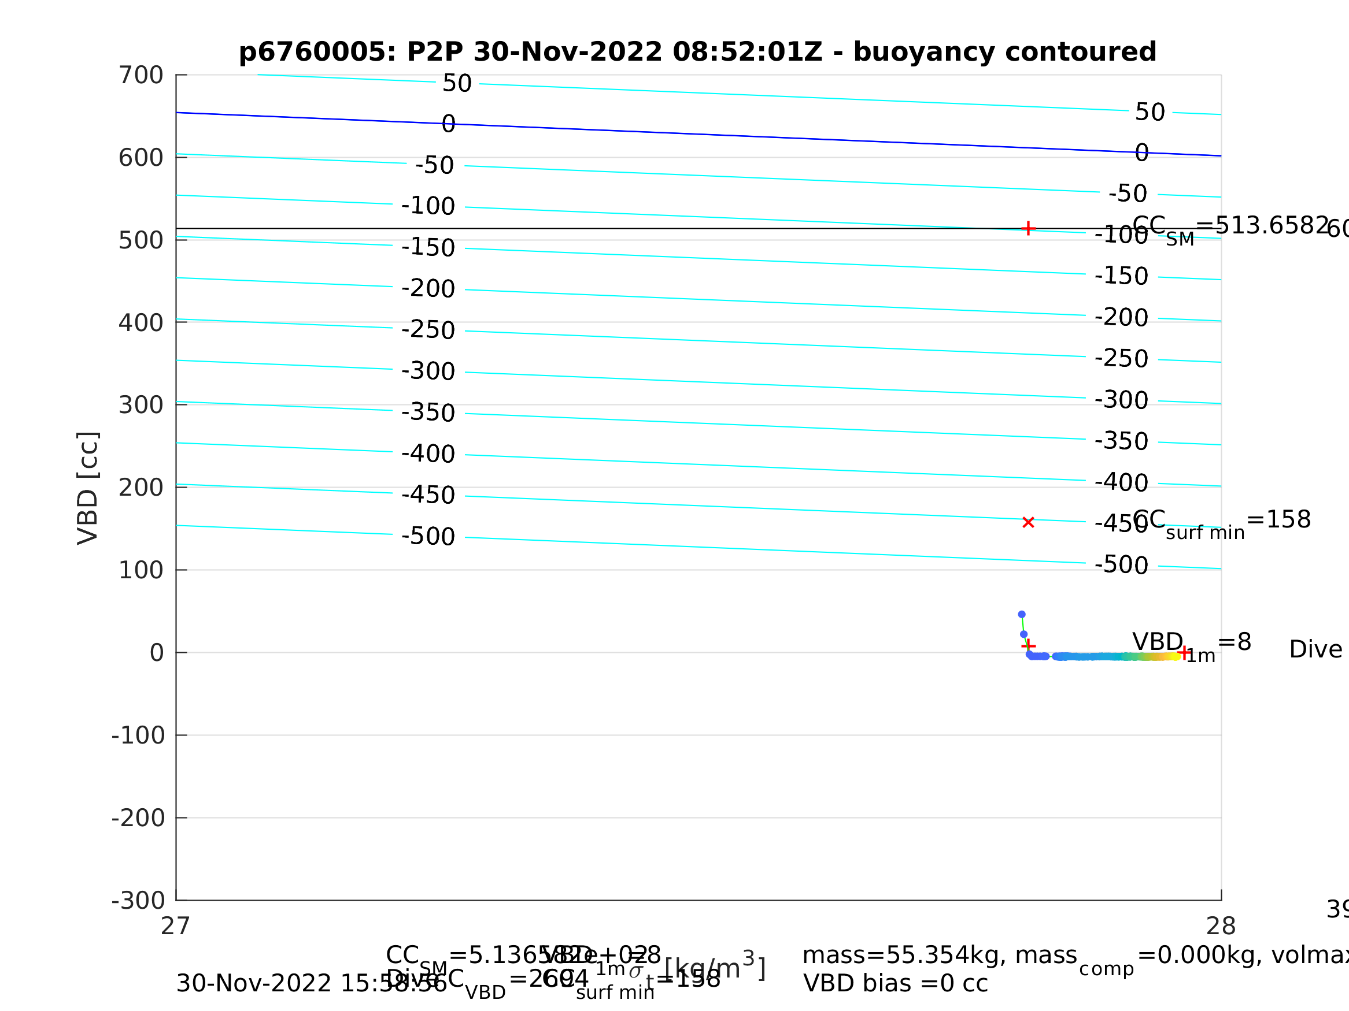The height and width of the screenshot is (1011, 1349).
Task: Select the 'VBD 1m=8' annotation
Action: click(x=1192, y=646)
